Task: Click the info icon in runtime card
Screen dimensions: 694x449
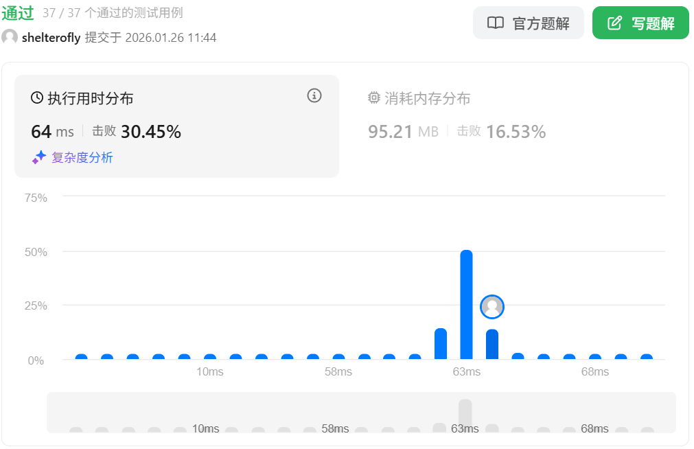Action: [314, 96]
